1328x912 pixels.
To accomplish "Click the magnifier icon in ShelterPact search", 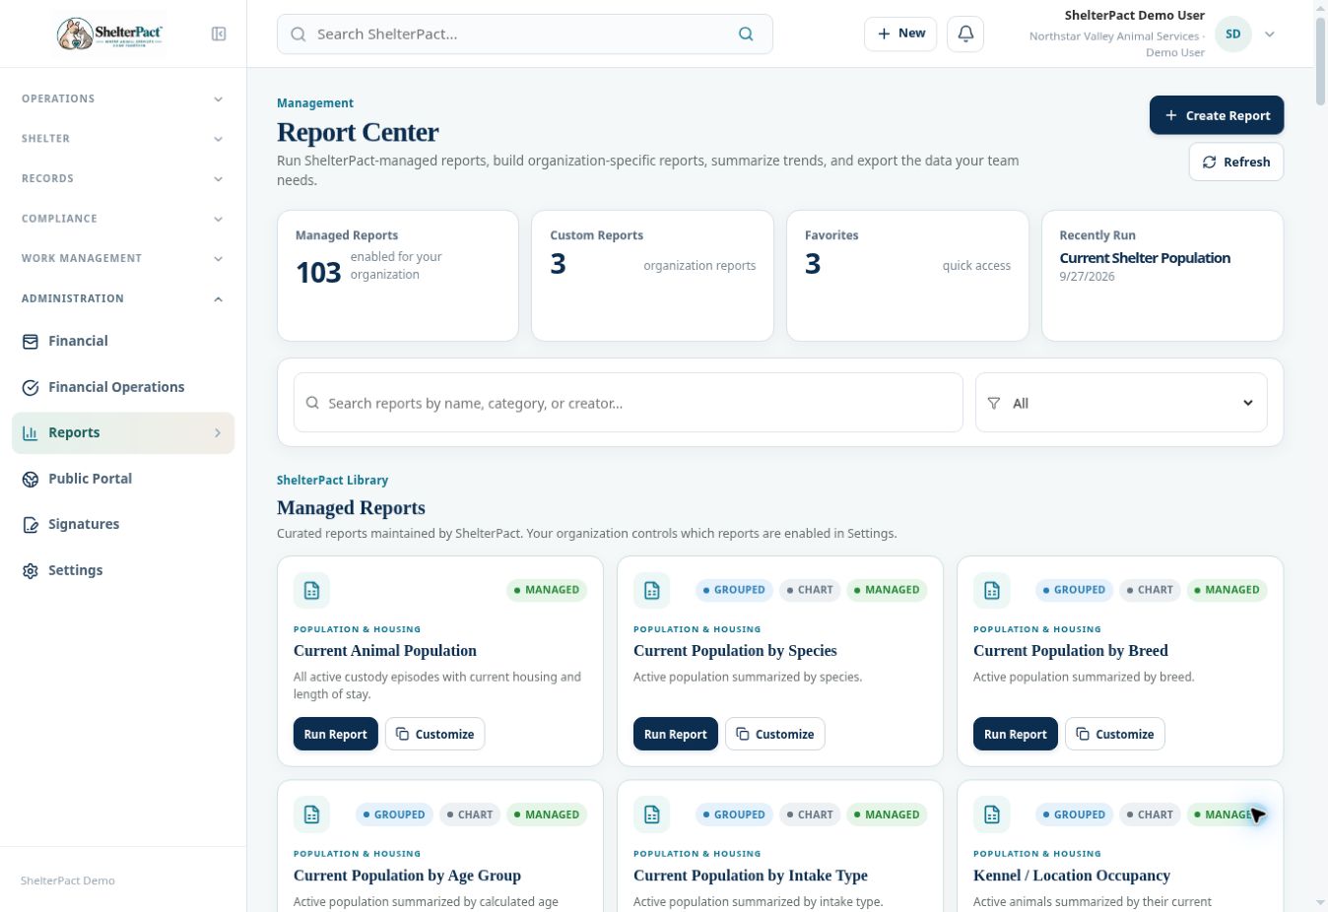I will pyautogui.click(x=746, y=34).
